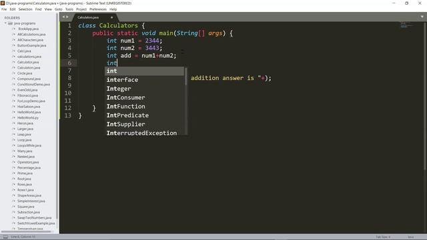The image size is (427, 240).
Task: Choose 'IntPredicate' autocomplete suggestion
Action: [x=144, y=115]
